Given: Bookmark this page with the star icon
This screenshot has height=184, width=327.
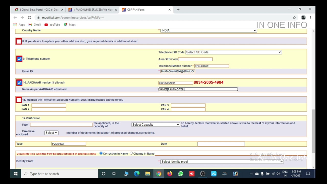Looking at the screenshot, I should [x=294, y=18].
